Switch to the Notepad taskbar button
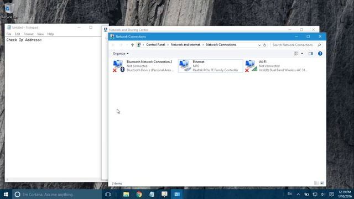 152,194
